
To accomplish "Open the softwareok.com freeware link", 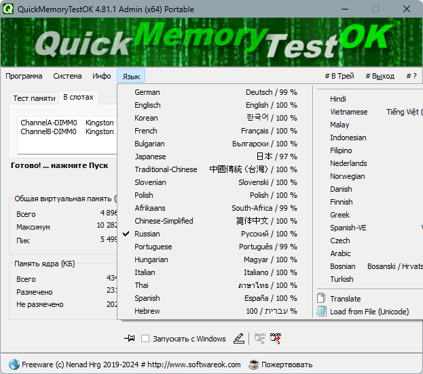I will point(131,365).
